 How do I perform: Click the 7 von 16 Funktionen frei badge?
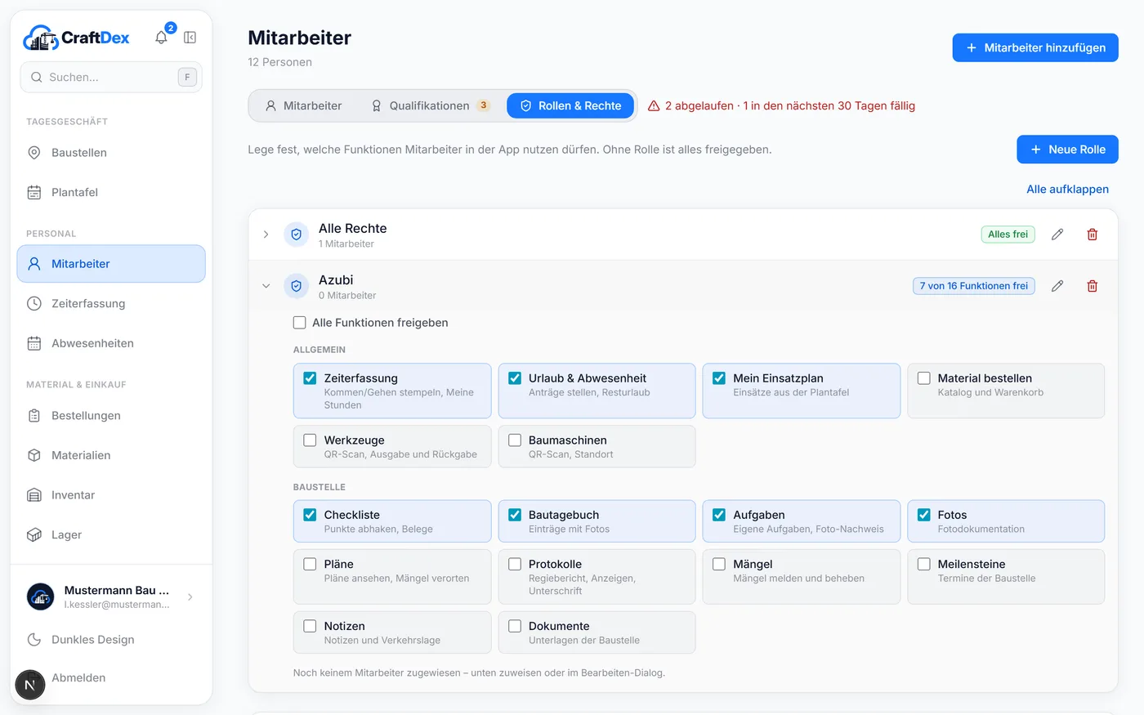point(974,286)
